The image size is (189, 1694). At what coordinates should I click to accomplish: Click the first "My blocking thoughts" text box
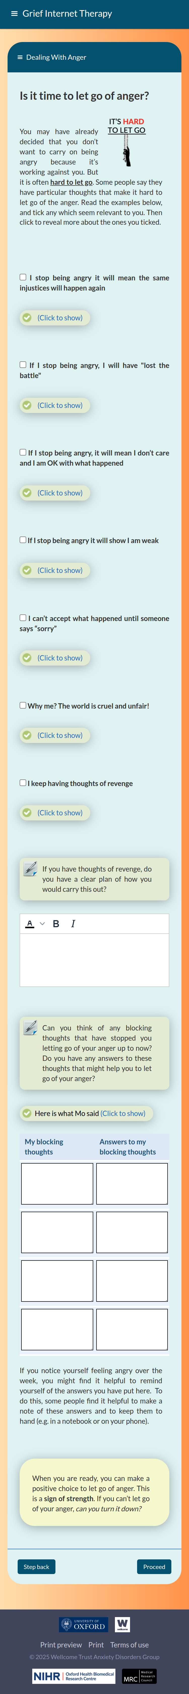(x=57, y=1184)
